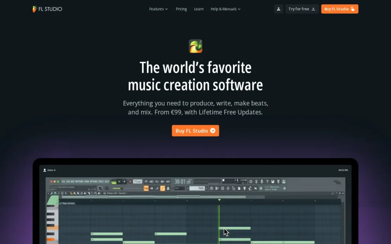Click the FL Studio logo in header
The height and width of the screenshot is (244, 391).
tap(47, 9)
